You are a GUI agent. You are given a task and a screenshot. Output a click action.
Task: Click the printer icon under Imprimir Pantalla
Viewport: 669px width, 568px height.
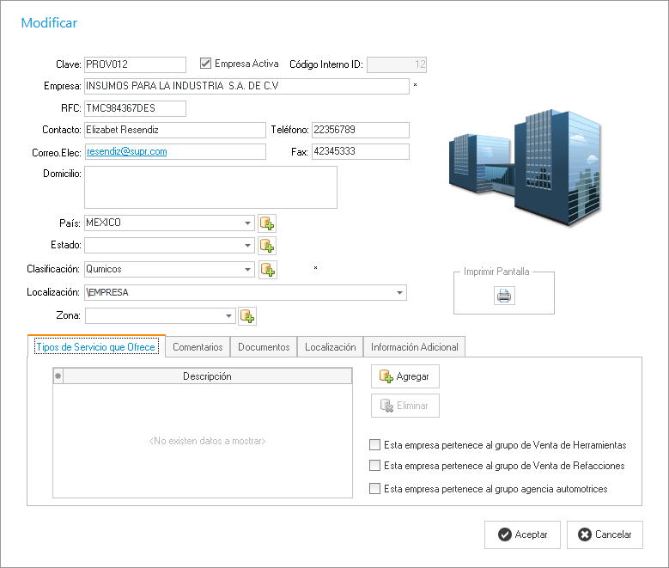coord(504,296)
